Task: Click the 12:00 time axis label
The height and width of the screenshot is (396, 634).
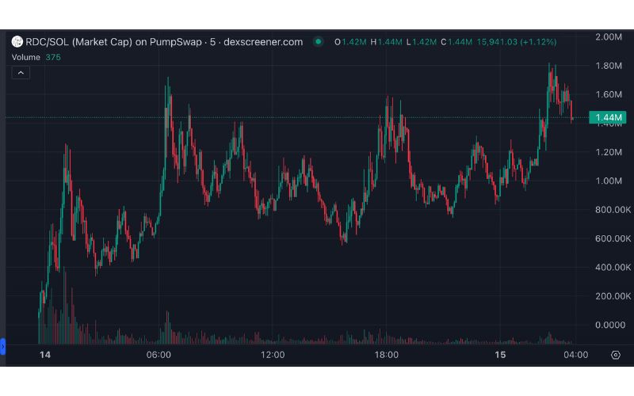Action: (273, 355)
